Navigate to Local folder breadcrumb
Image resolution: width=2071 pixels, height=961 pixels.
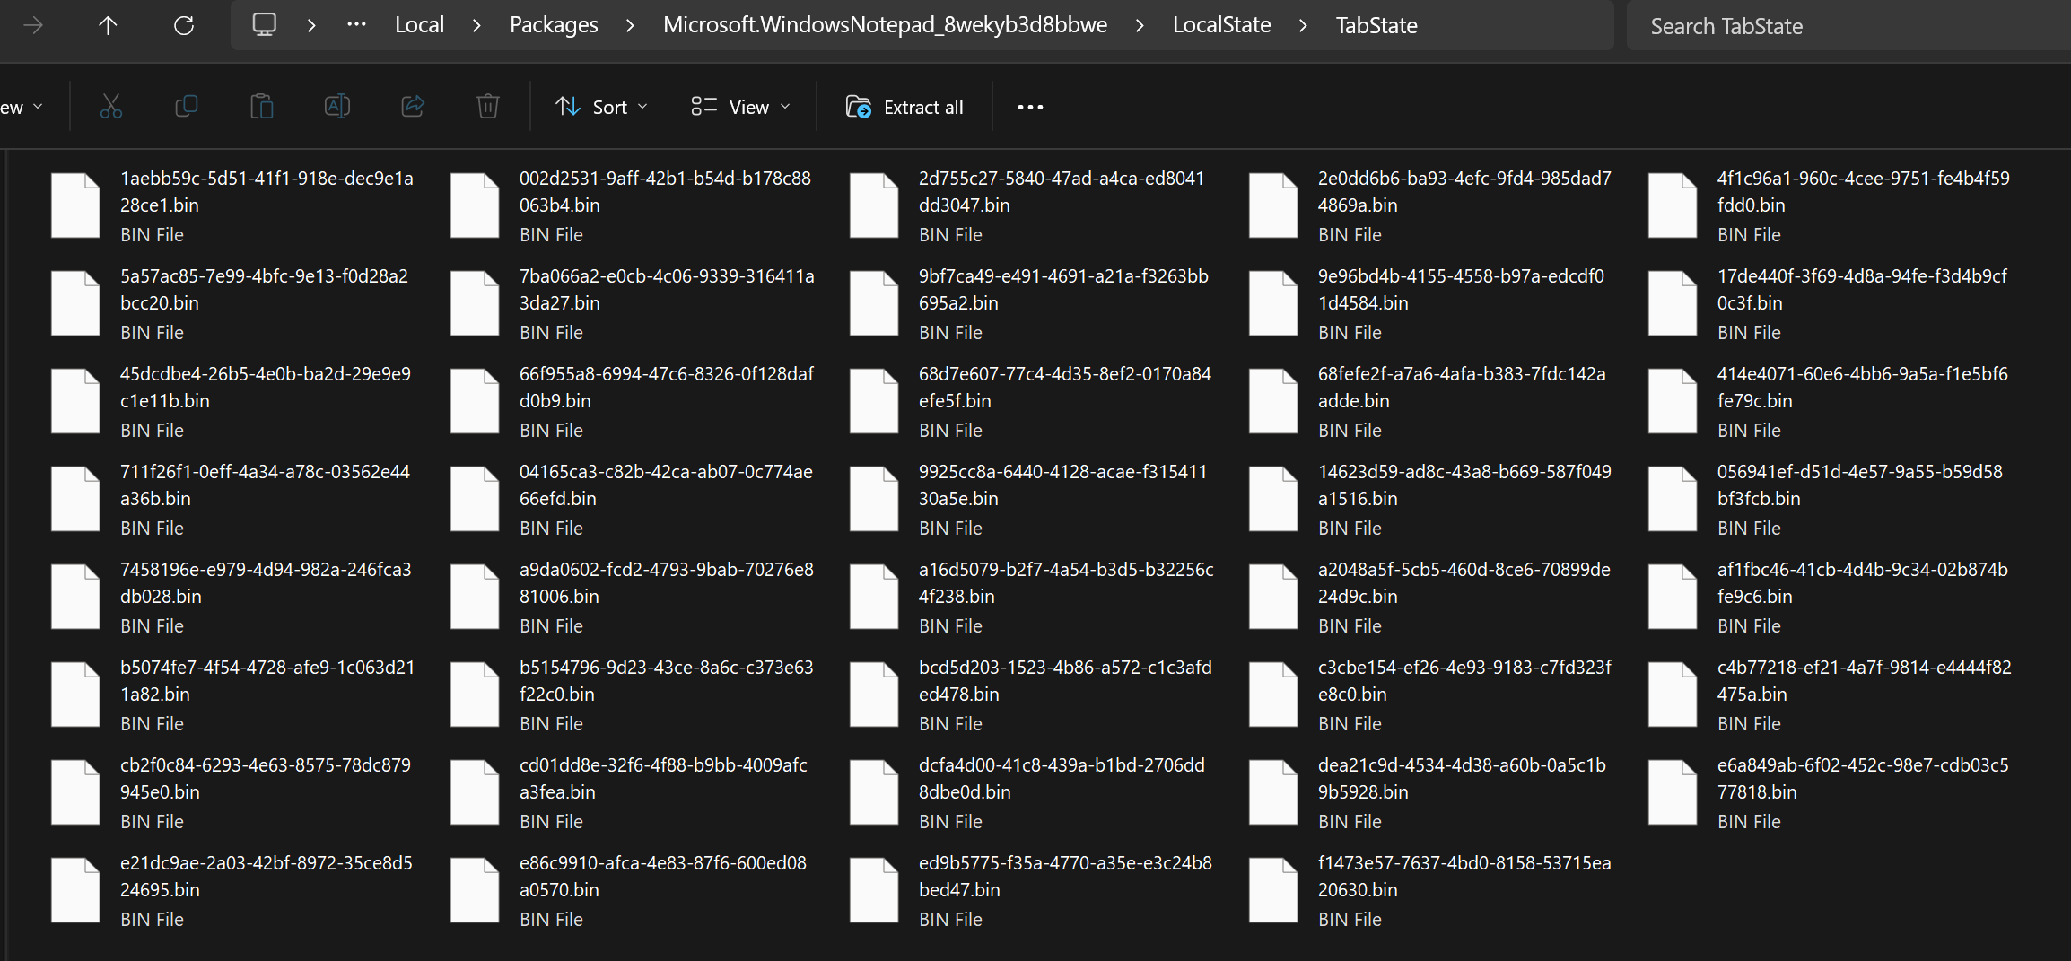pyautogui.click(x=419, y=25)
